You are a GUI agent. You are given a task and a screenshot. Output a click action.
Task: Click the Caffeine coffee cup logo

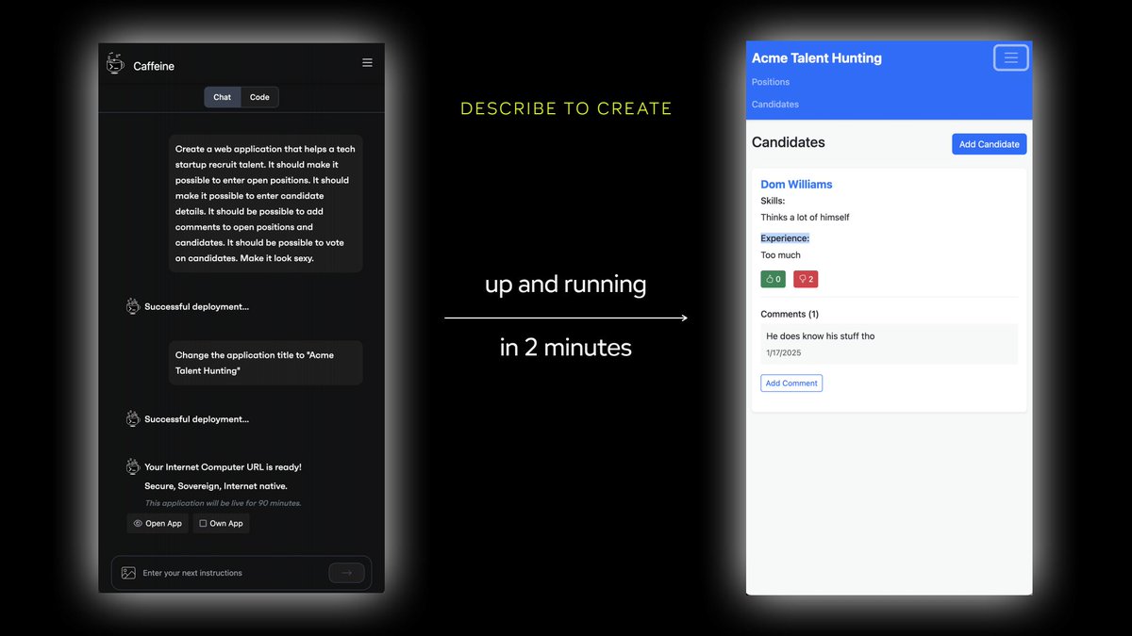click(x=116, y=64)
